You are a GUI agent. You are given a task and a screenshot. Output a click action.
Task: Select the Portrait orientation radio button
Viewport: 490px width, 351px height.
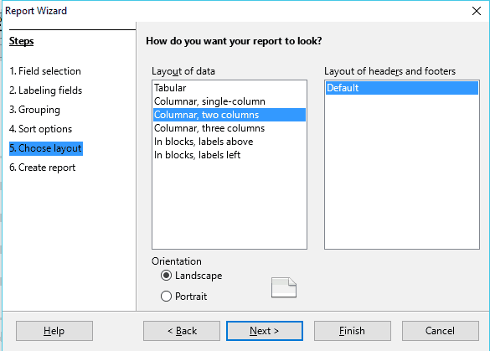tap(166, 296)
